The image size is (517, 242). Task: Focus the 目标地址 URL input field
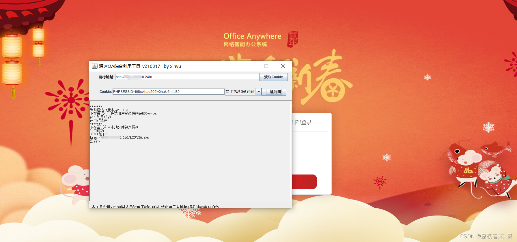(187, 77)
